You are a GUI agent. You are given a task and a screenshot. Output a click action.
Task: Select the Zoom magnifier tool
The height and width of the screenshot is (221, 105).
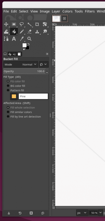29,39
